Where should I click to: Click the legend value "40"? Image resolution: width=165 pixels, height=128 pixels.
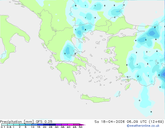click(x=68, y=127)
